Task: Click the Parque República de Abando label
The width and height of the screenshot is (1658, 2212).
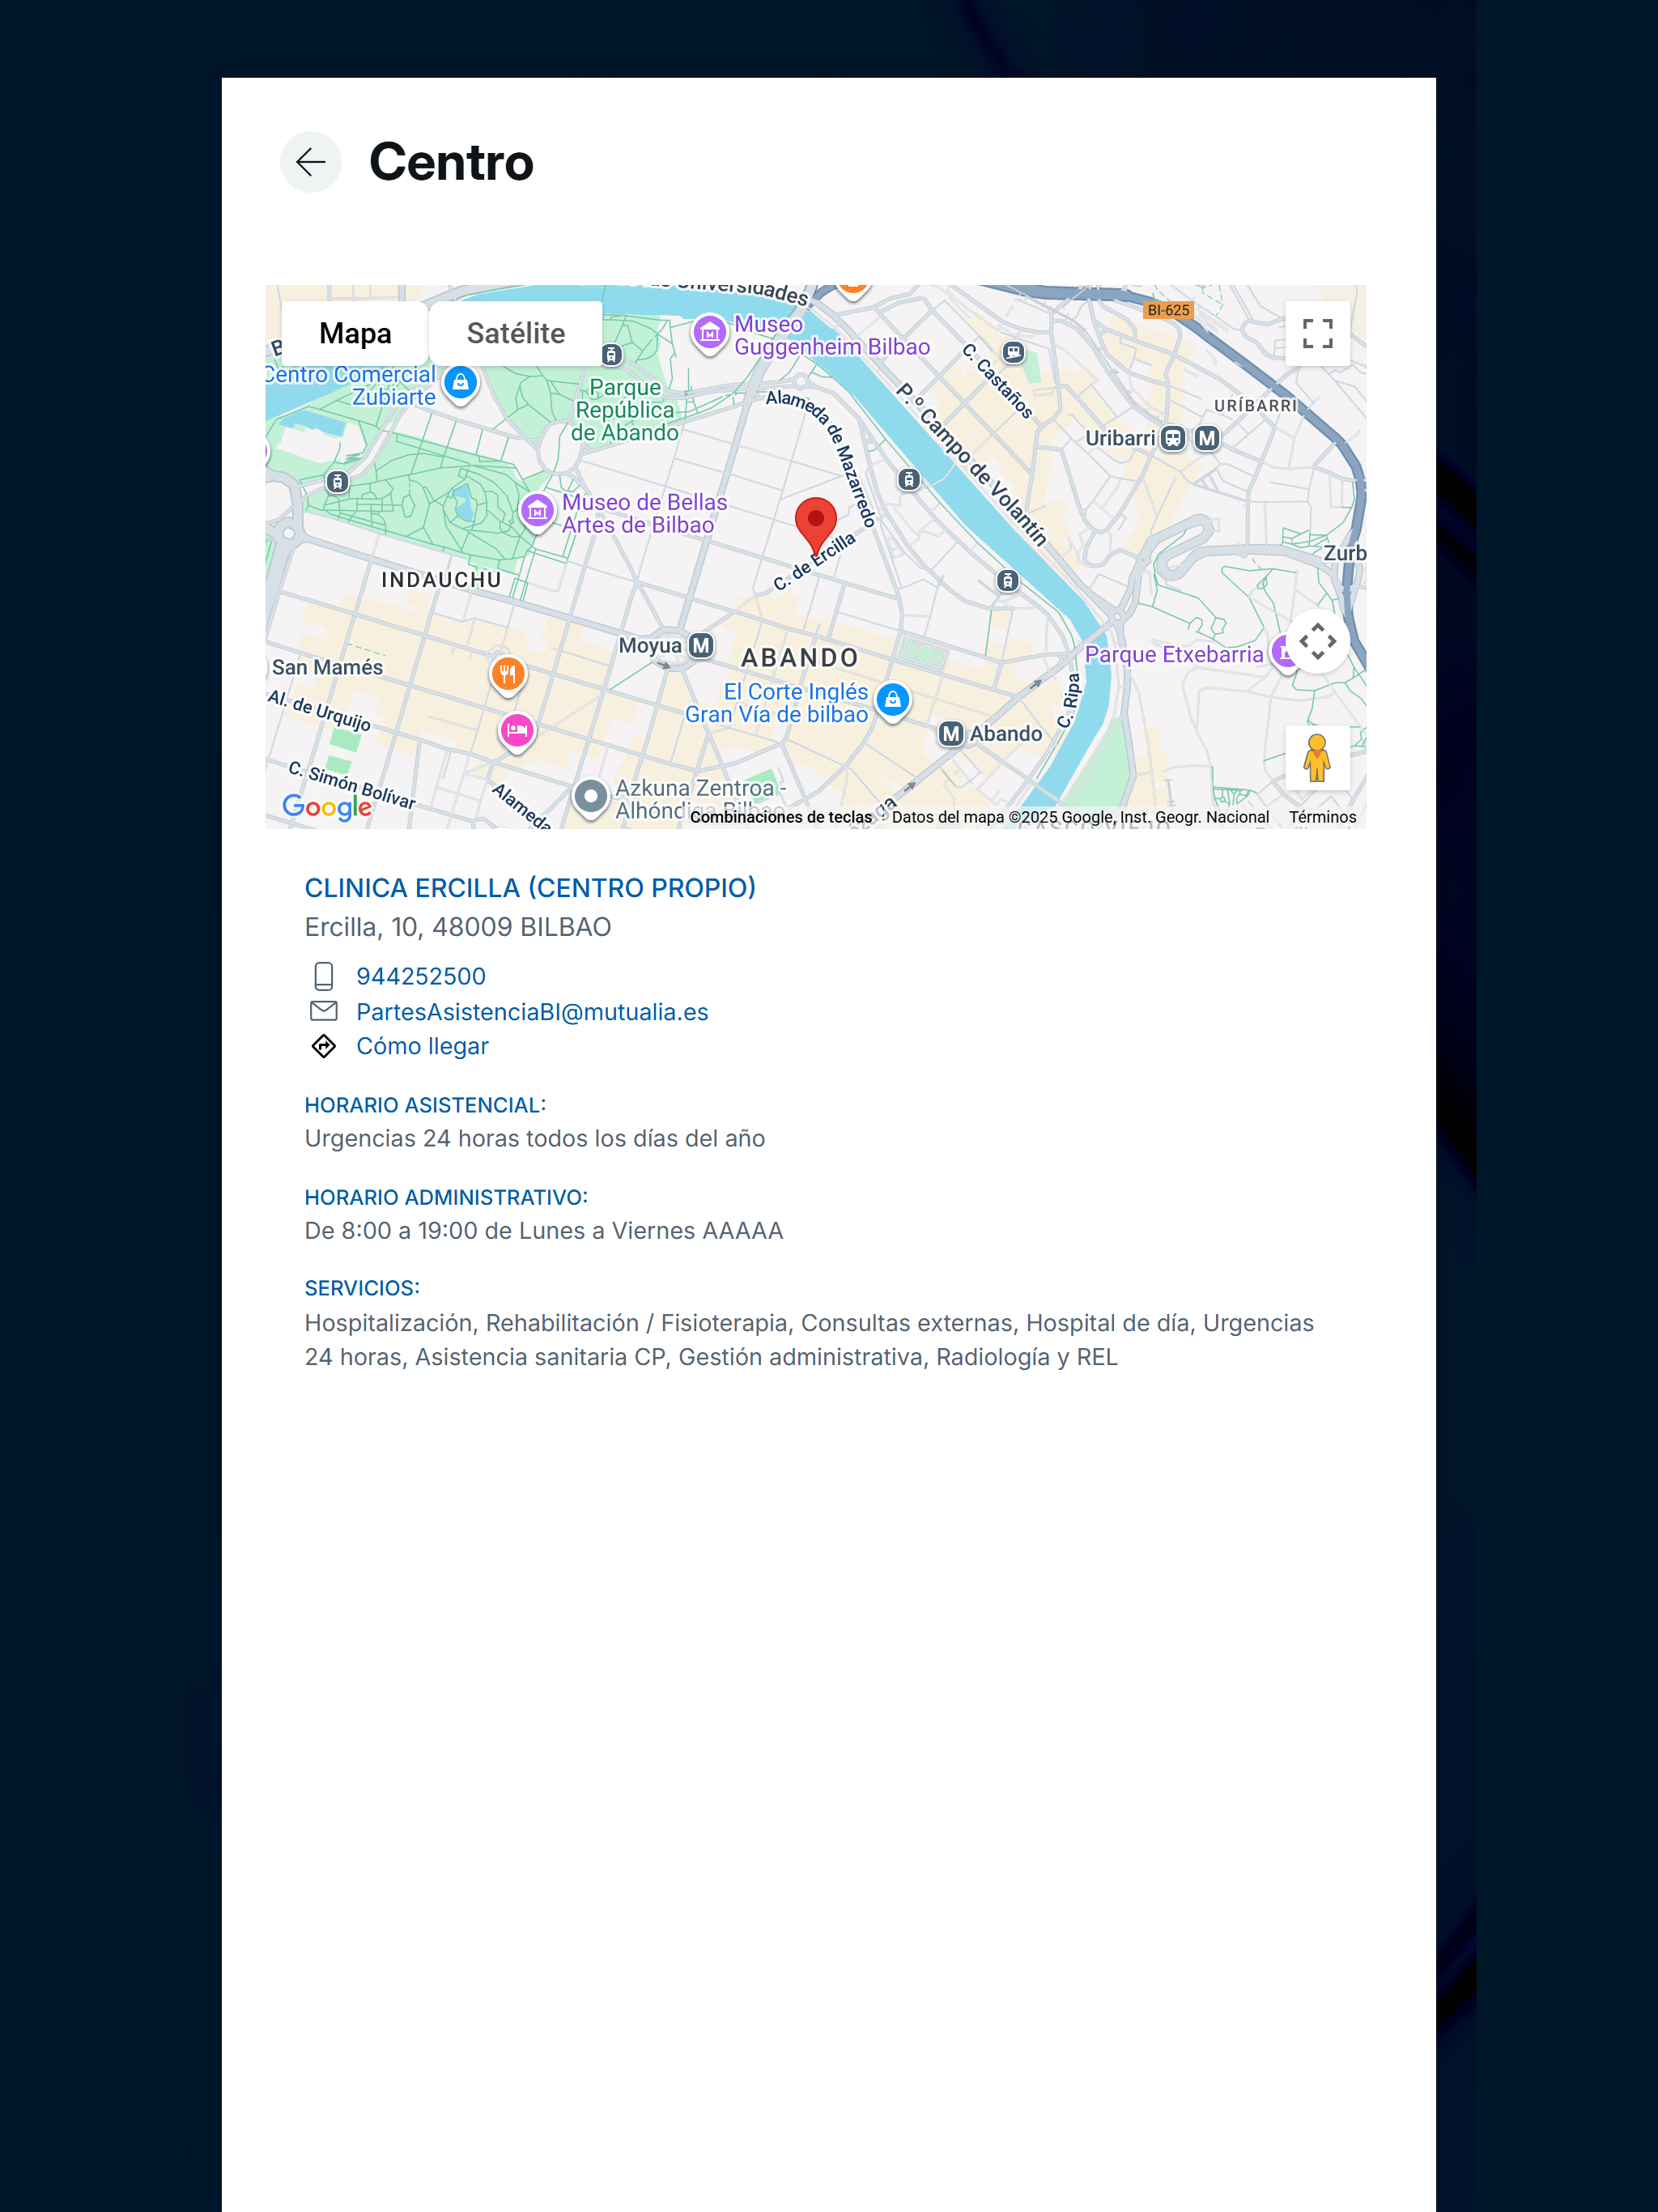Action: tap(626, 410)
